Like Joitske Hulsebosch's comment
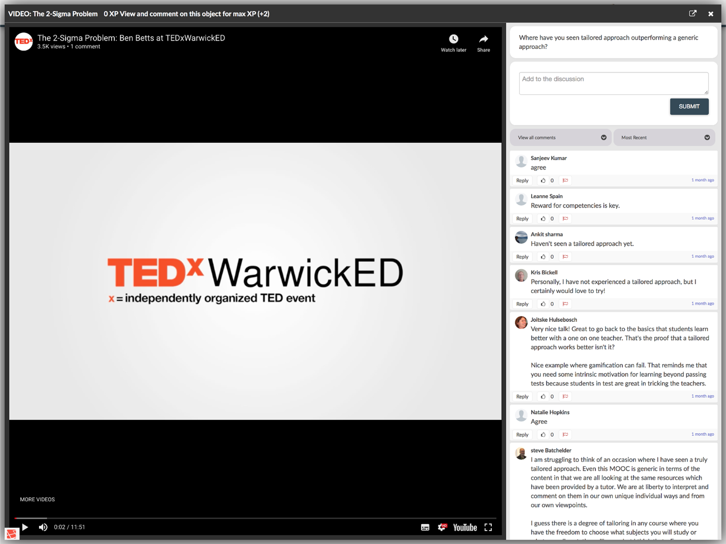 (x=543, y=396)
